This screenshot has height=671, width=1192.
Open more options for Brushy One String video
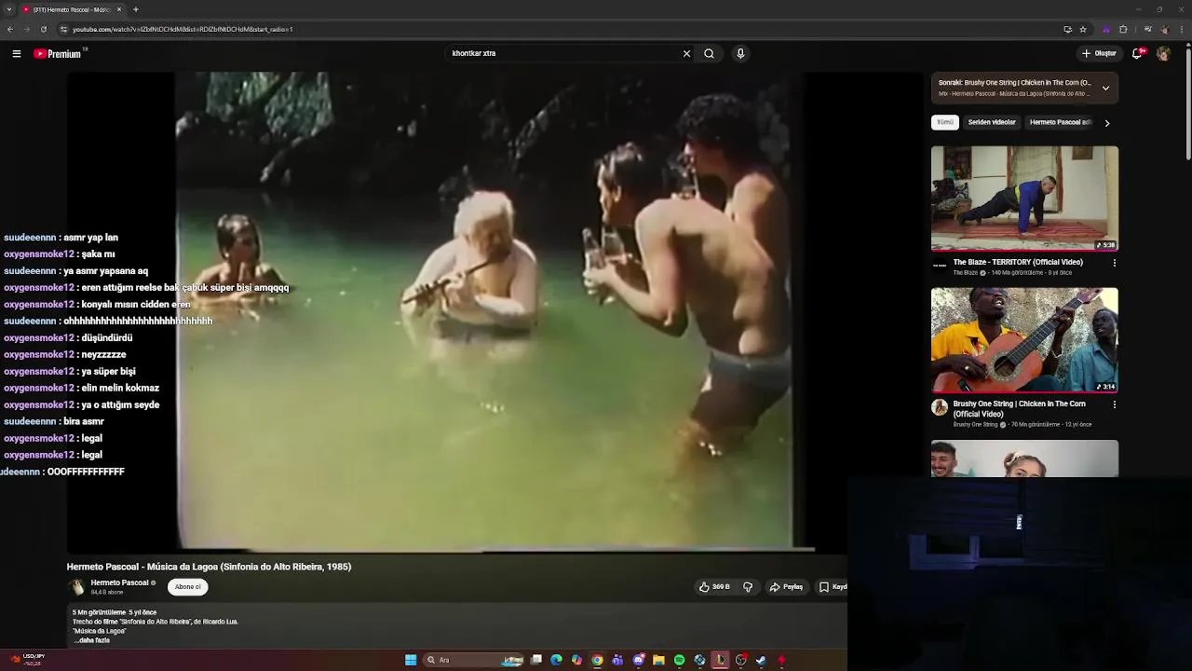pos(1115,404)
